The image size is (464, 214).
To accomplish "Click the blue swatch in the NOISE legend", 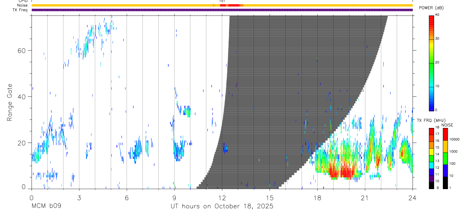I will pyautogui.click(x=445, y=171).
